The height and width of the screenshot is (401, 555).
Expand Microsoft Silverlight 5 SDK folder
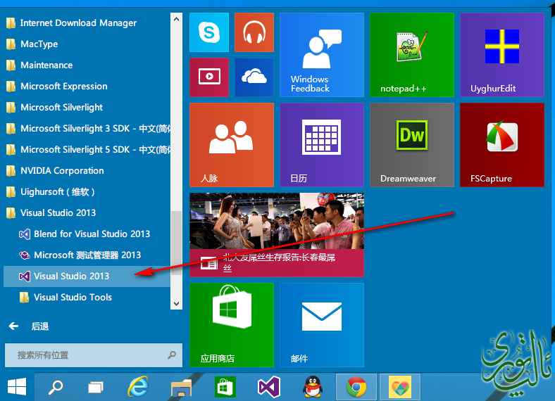click(x=87, y=150)
